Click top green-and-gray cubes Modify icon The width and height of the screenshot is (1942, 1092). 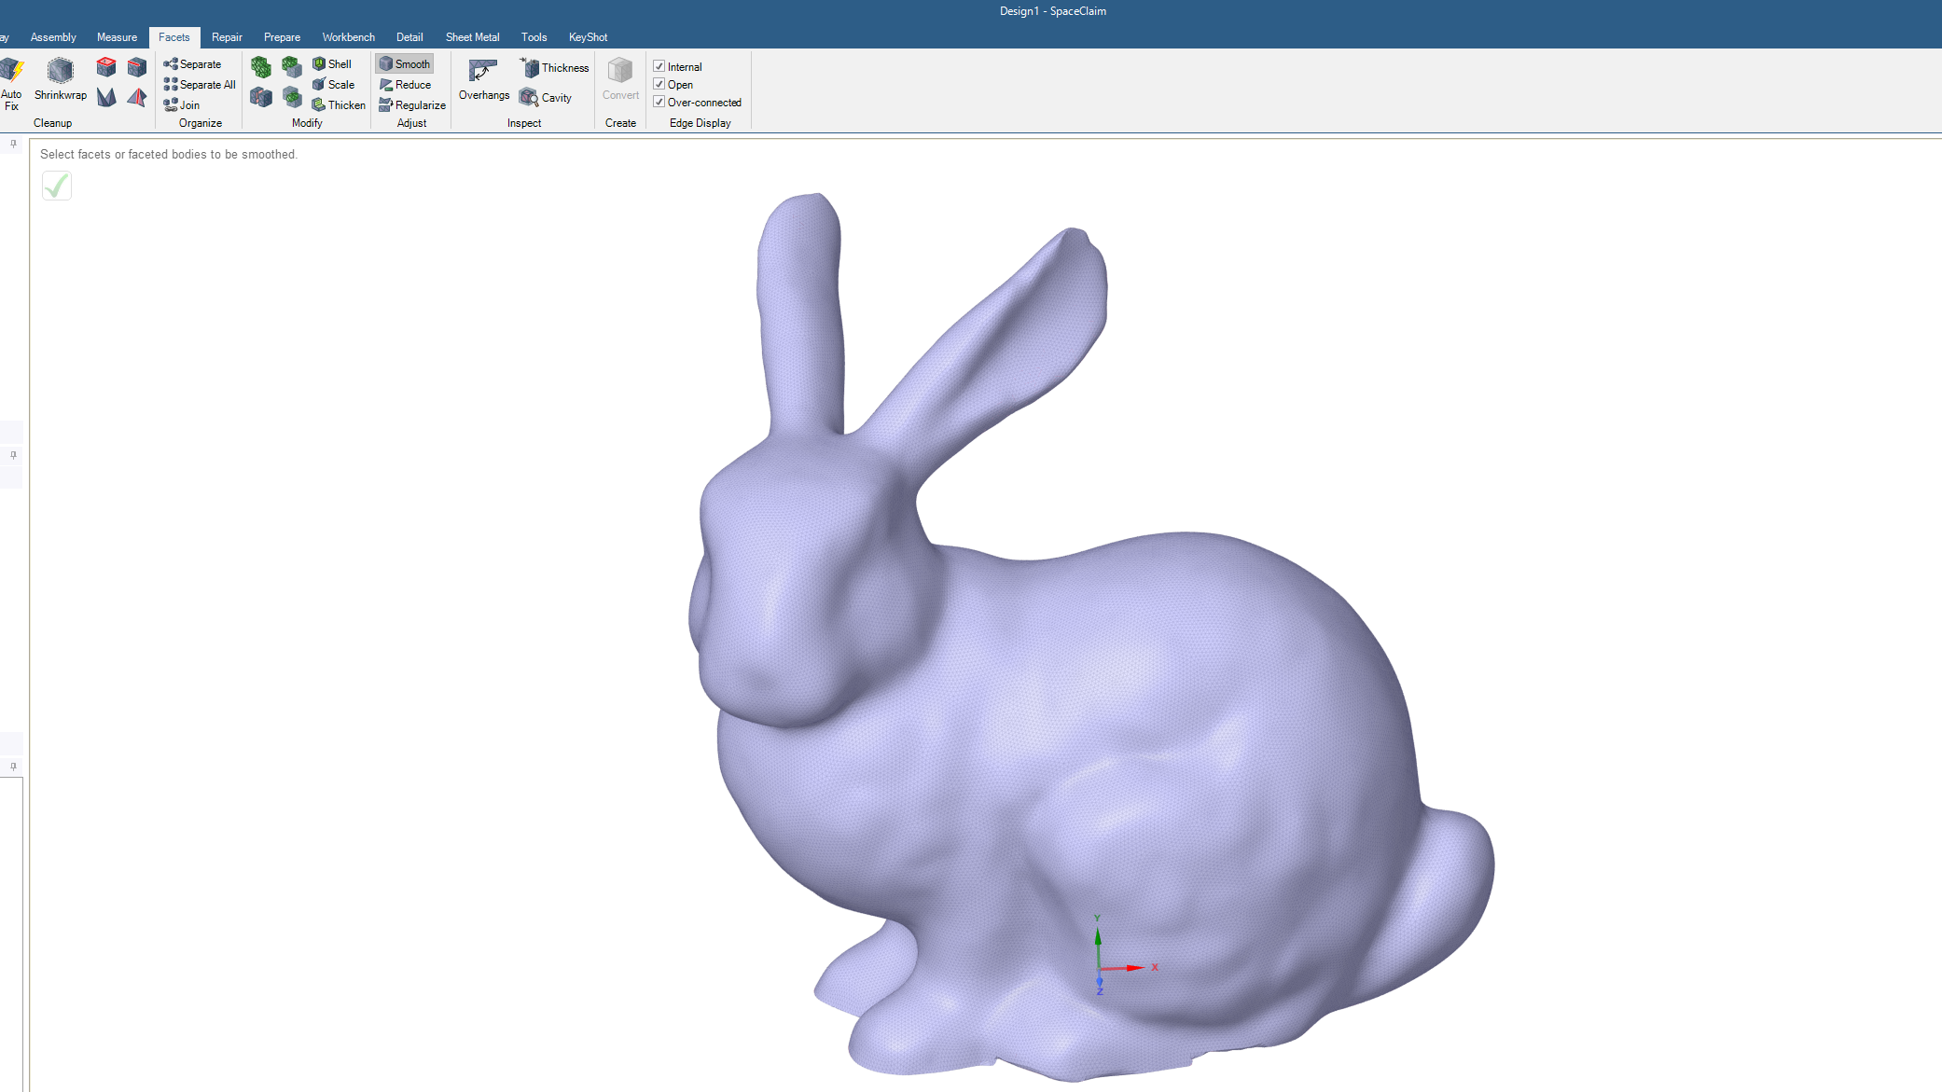[x=292, y=67]
